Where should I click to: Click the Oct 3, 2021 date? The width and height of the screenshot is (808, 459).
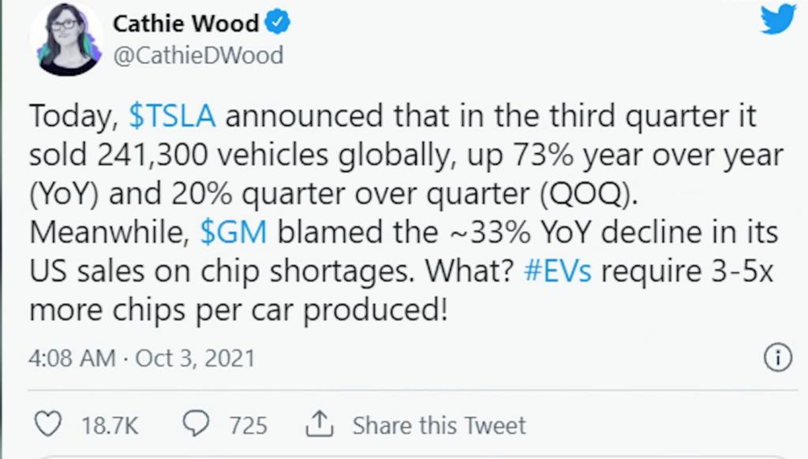(x=196, y=358)
